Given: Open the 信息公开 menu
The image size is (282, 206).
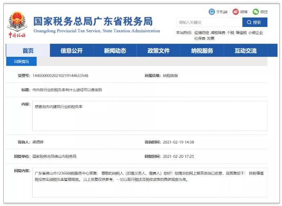Looking at the screenshot, I should [72, 51].
